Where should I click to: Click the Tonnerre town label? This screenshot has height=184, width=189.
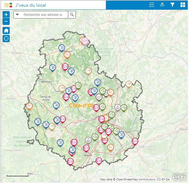click(16, 53)
